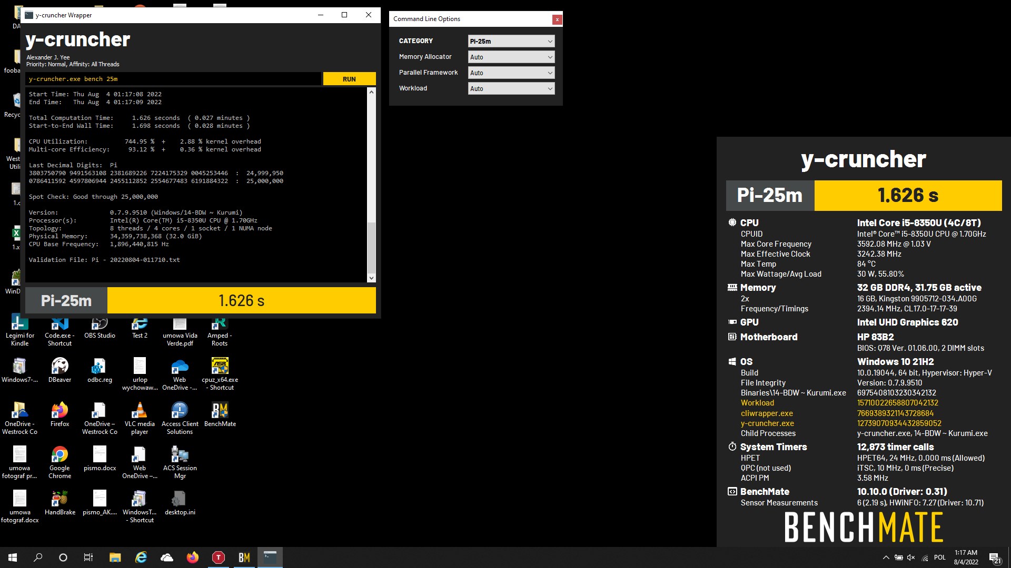Image resolution: width=1011 pixels, height=568 pixels.
Task: Open OneDrive cloud taskbar icon
Action: tap(166, 557)
